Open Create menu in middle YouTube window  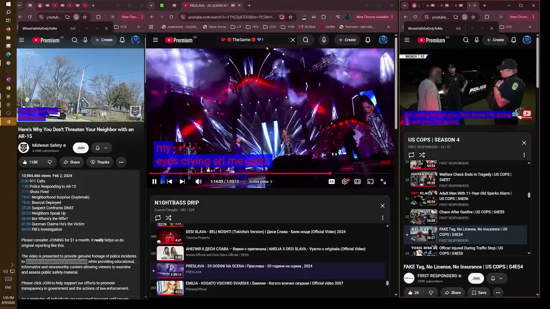(347, 40)
